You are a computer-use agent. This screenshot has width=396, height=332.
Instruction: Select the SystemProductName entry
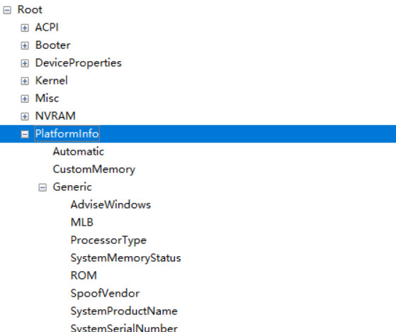point(124,311)
